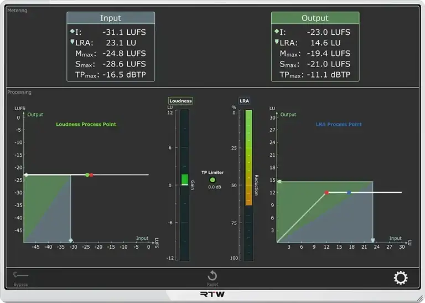The width and height of the screenshot is (425, 303).
Task: Select the Loudness label button
Action: [x=180, y=101]
